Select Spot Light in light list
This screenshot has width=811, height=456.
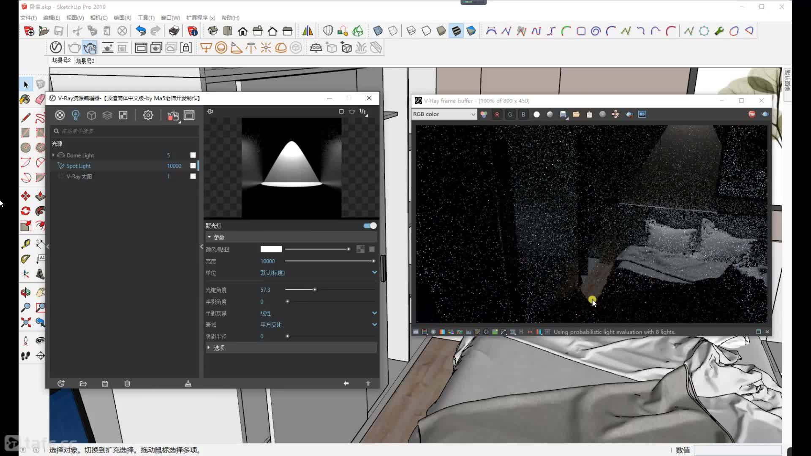click(78, 166)
